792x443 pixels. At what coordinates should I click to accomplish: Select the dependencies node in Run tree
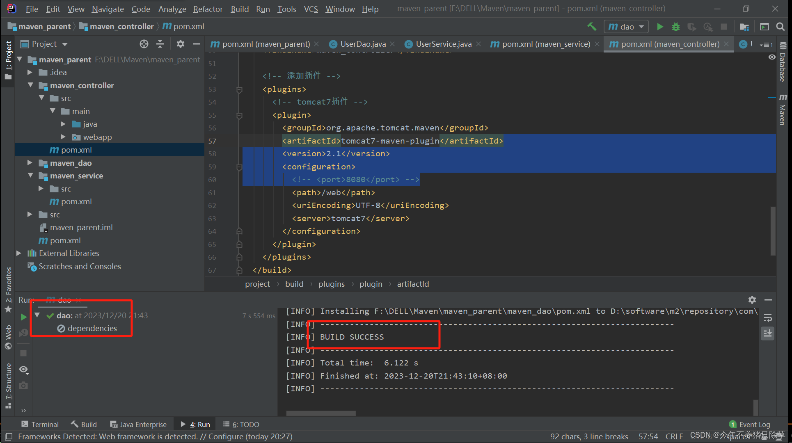[x=87, y=328]
